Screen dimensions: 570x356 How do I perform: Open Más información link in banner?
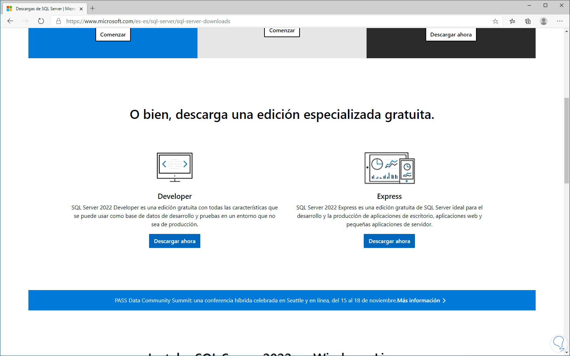coord(418,300)
